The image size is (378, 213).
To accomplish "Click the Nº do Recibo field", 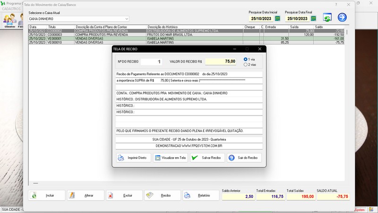I will 151,62.
